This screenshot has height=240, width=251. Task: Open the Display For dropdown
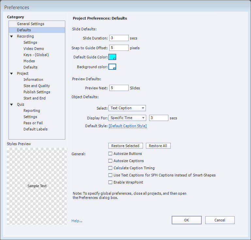(x=127, y=118)
